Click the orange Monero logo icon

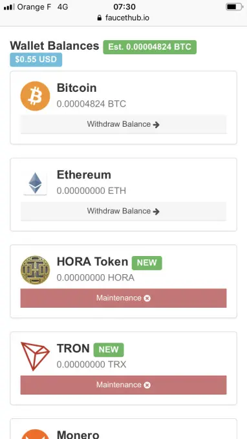click(x=36, y=434)
